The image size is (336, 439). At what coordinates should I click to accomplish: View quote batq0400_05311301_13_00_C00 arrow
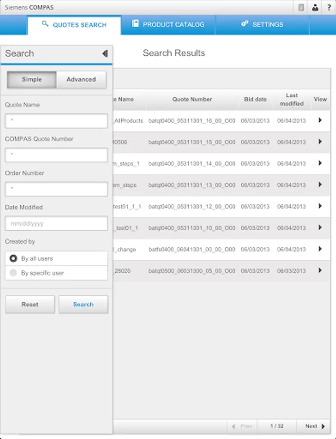[320, 184]
